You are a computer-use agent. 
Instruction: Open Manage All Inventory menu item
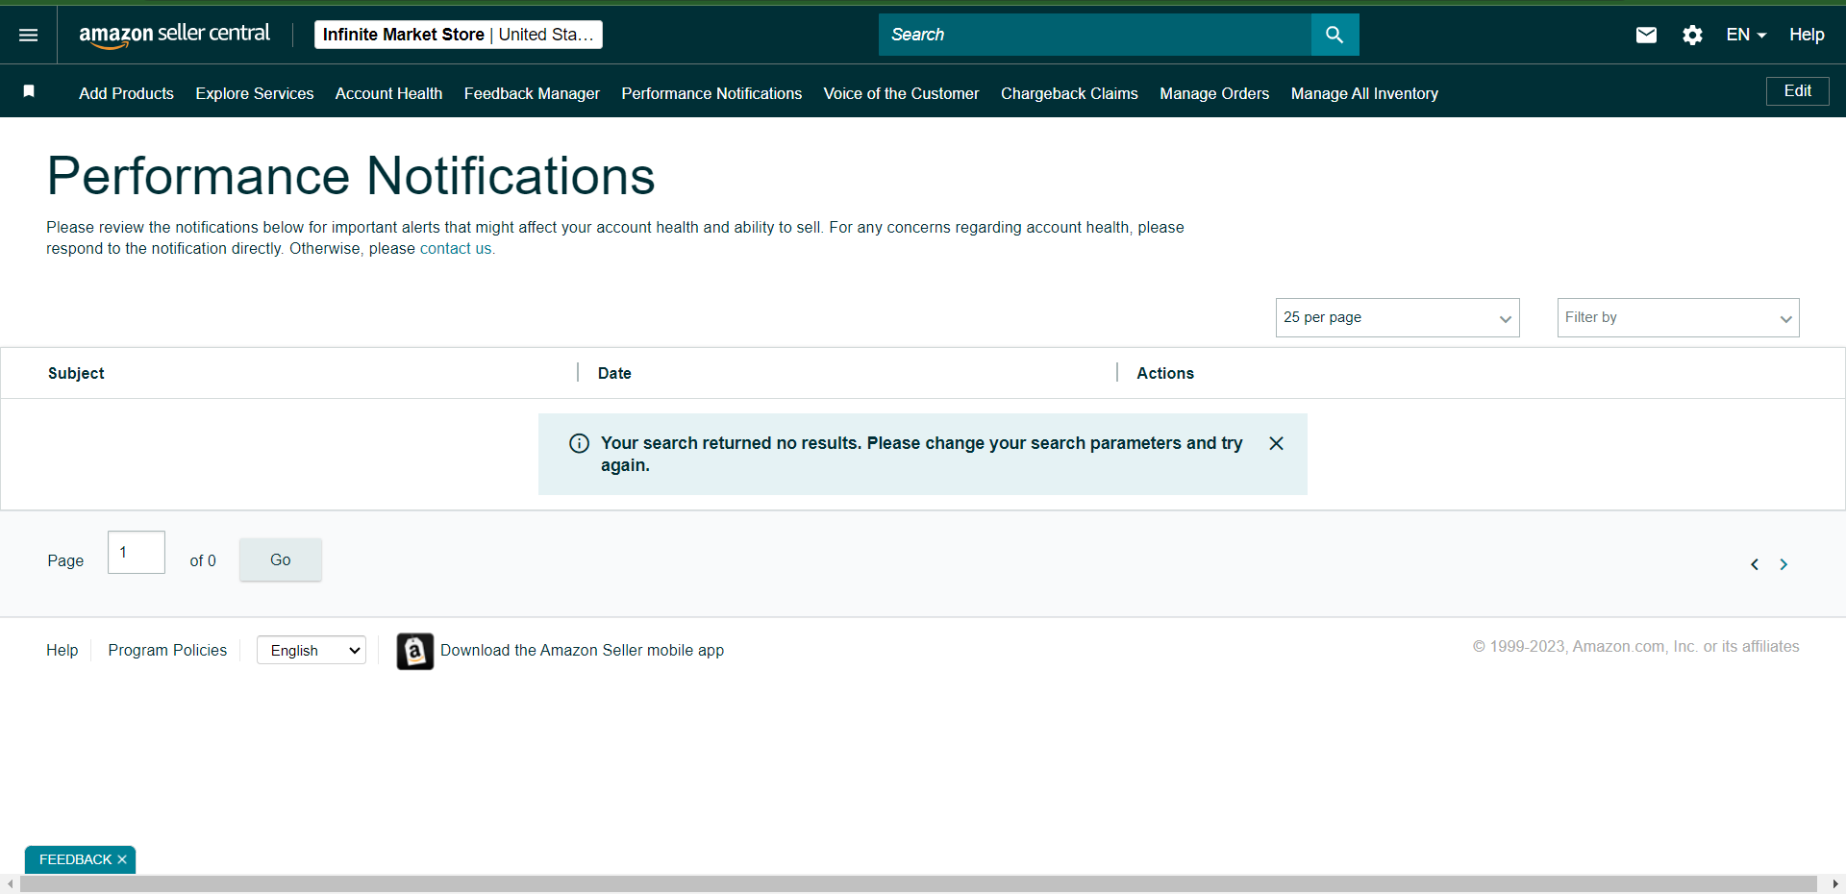pos(1364,93)
